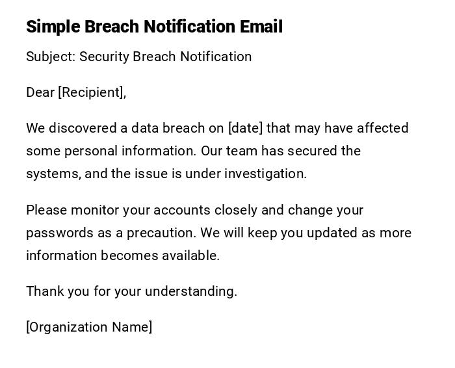Click 'Our team has secured the' text
This screenshot has width=455, height=368.
280,151
